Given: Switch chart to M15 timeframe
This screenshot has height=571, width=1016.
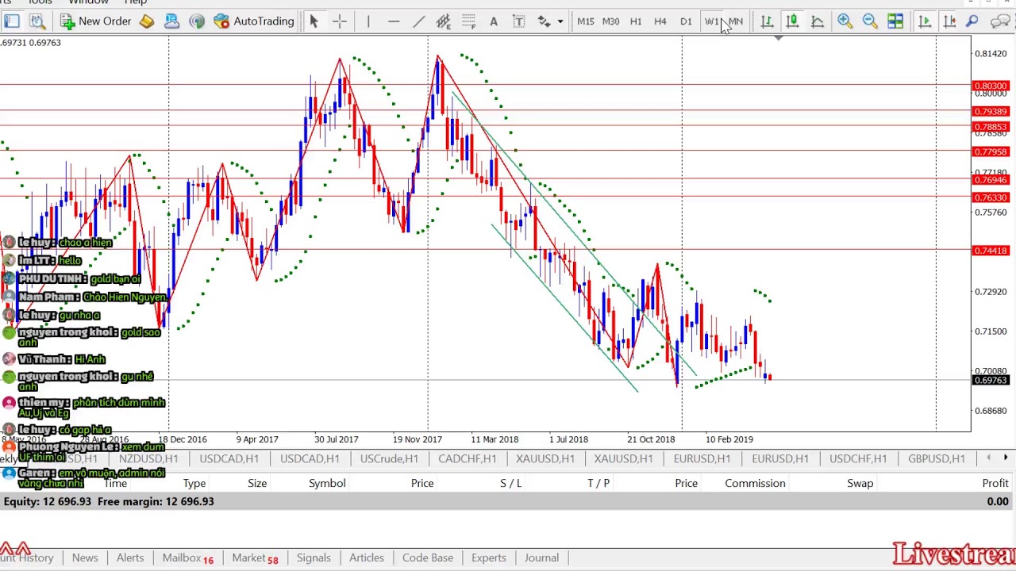Looking at the screenshot, I should 586,21.
